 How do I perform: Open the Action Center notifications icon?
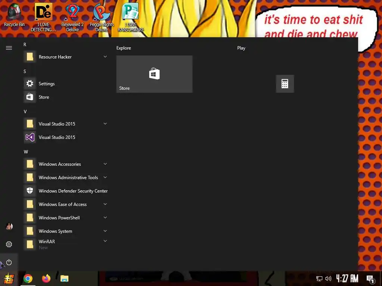tap(370, 279)
